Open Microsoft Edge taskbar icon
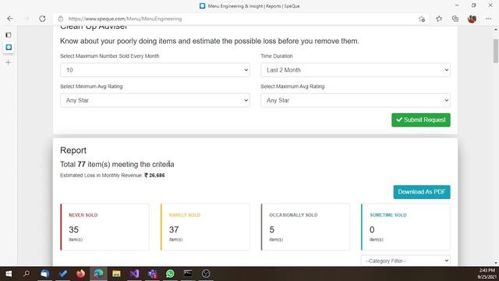This screenshot has width=499, height=281. click(x=98, y=274)
